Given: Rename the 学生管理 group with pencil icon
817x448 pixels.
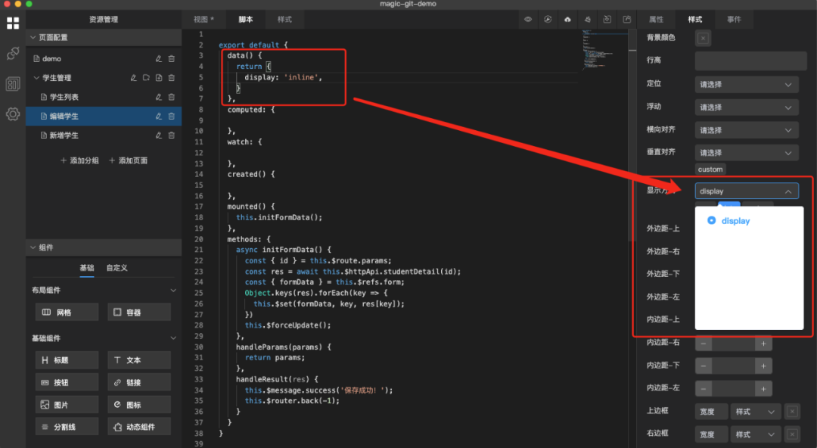Looking at the screenshot, I should (133, 78).
